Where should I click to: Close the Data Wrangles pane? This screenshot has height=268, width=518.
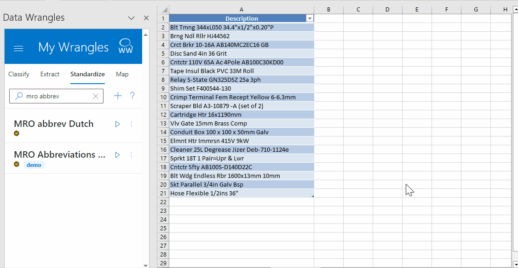pos(146,18)
